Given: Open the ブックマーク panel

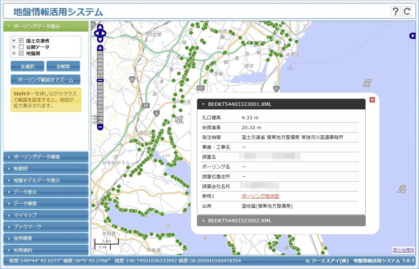Looking at the screenshot, I should (x=46, y=227).
